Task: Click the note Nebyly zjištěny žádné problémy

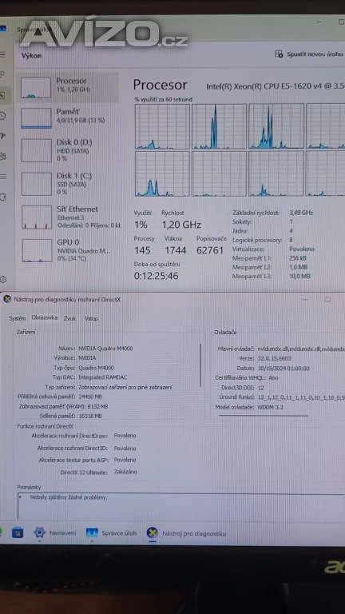Action: (69, 497)
